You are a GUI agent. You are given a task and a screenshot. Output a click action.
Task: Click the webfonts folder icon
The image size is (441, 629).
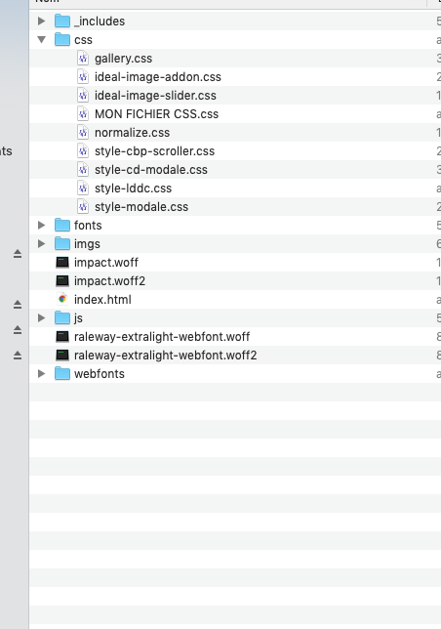(62, 373)
